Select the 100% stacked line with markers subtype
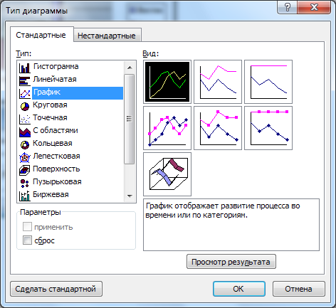This screenshot has width=336, height=308. pos(268,128)
